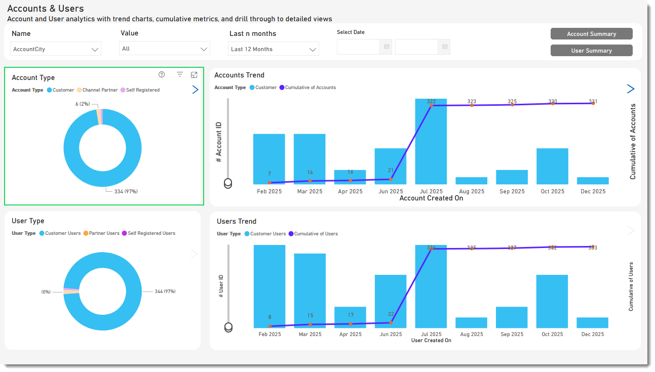Click the arrow beside User Type donut
The width and height of the screenshot is (655, 372).
[194, 254]
